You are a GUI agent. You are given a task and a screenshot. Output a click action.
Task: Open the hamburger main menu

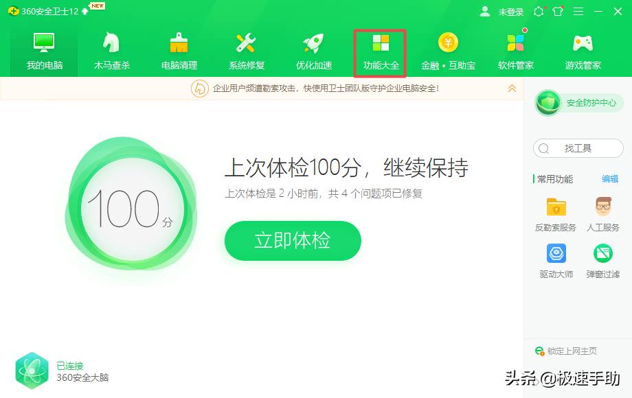[x=579, y=11]
